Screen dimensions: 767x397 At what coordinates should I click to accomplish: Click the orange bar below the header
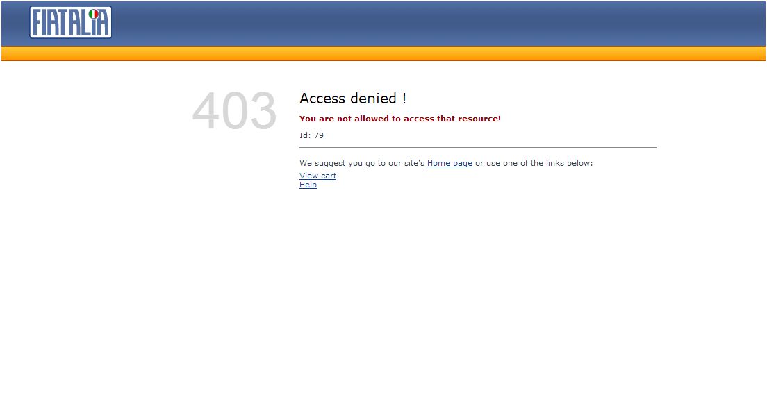383,53
